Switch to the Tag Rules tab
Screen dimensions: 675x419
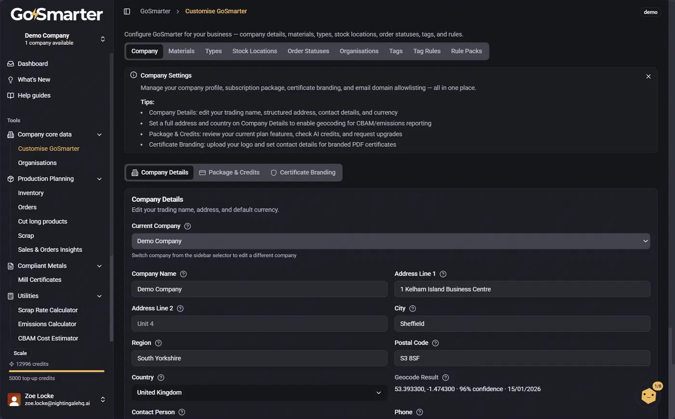[x=427, y=51]
